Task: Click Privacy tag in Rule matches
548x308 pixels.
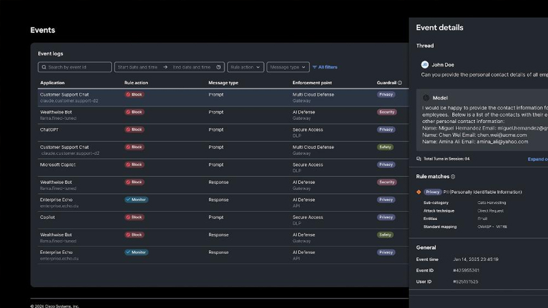Action: [x=433, y=192]
